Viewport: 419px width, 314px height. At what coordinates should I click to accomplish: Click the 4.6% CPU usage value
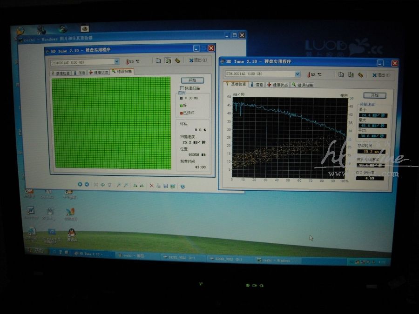[x=370, y=178]
